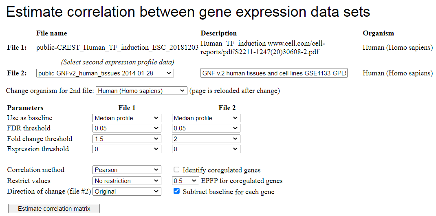436x216 pixels.
Task: Open the File 2 expression profile dropdown
Action: 105,73
